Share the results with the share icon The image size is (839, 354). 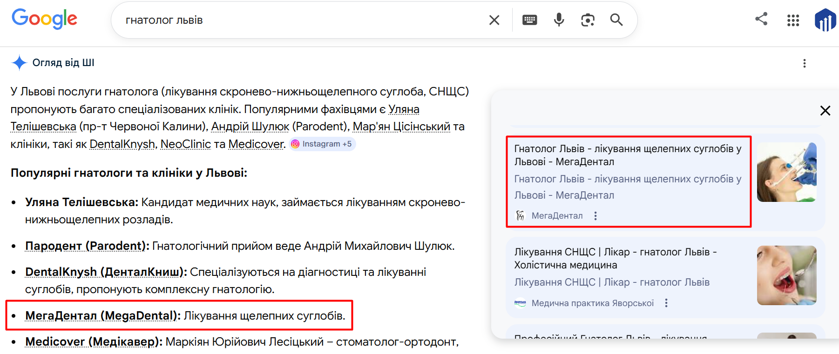coord(761,19)
